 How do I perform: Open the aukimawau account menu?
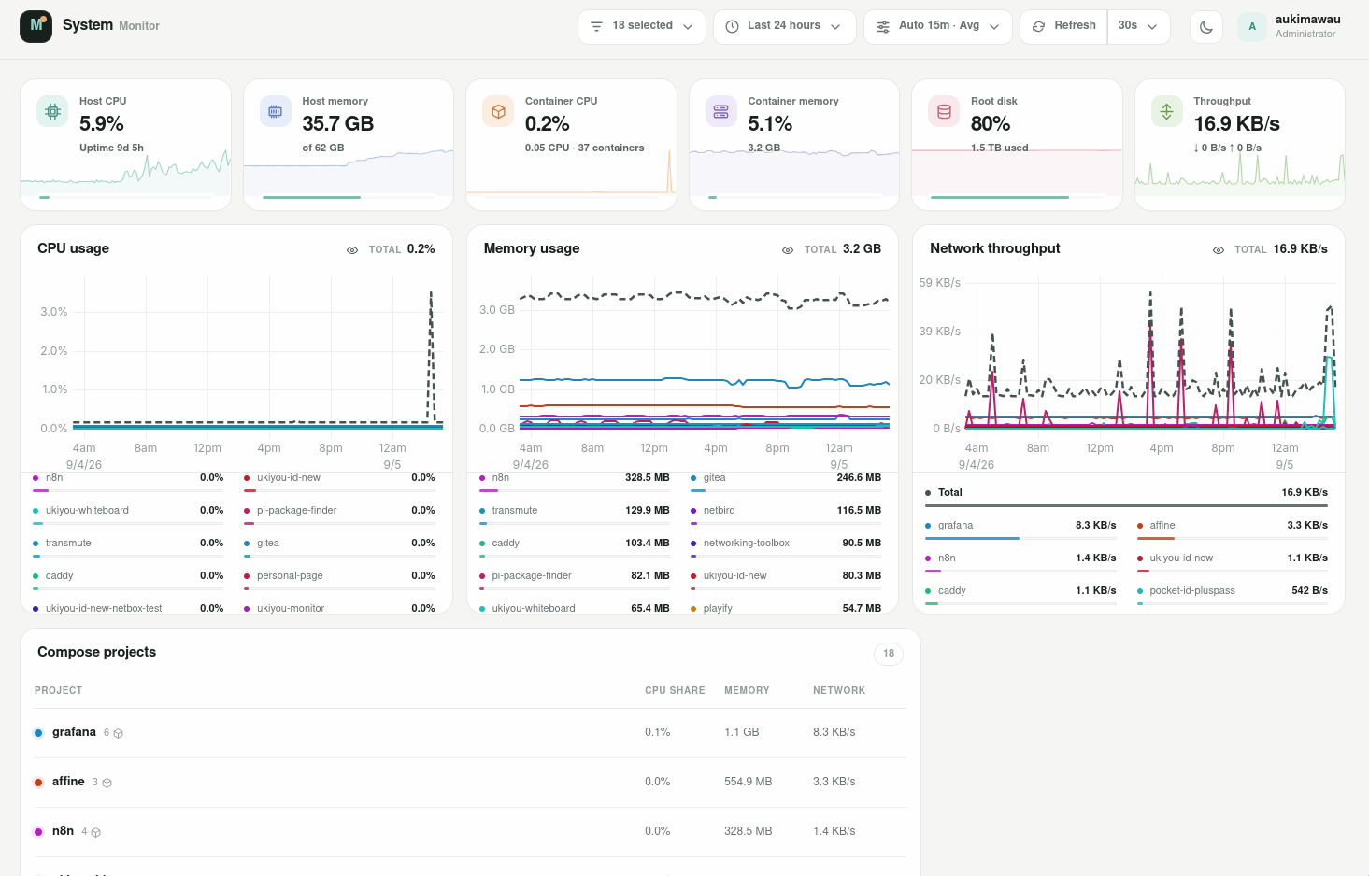tap(1291, 26)
